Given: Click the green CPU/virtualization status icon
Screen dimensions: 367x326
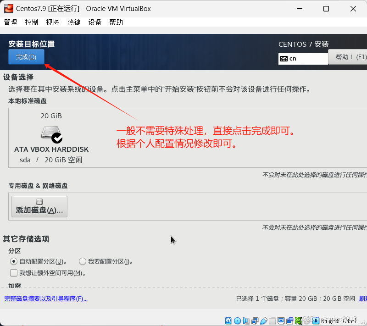Looking at the screenshot, I should (x=298, y=320).
